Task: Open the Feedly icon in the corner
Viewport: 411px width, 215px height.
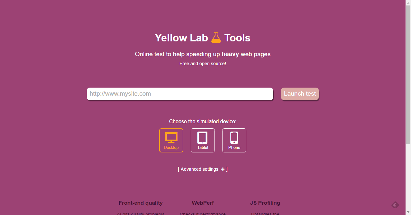Action: [x=395, y=205]
